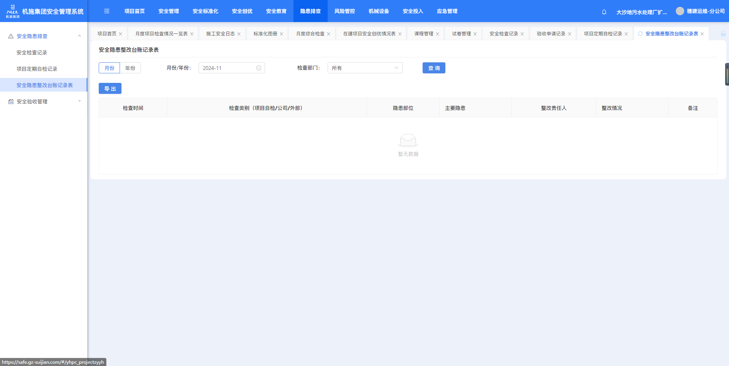Click the lock icon beside tab bar
This screenshot has height=366, width=729.
coord(723,34)
